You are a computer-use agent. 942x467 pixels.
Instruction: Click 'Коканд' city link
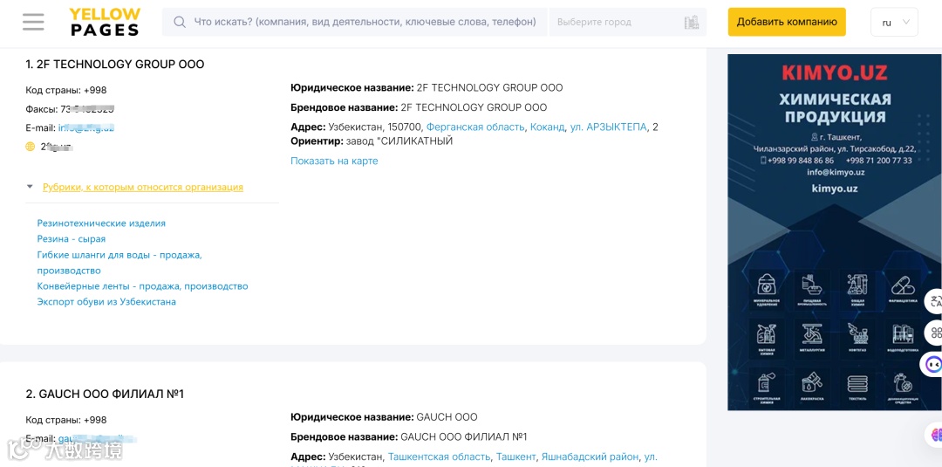(x=547, y=127)
